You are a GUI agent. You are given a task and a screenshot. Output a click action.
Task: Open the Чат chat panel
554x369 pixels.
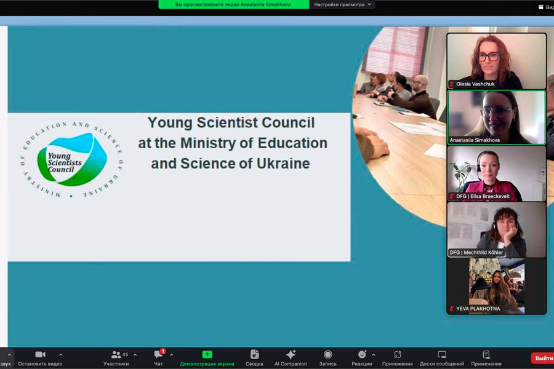(x=158, y=358)
